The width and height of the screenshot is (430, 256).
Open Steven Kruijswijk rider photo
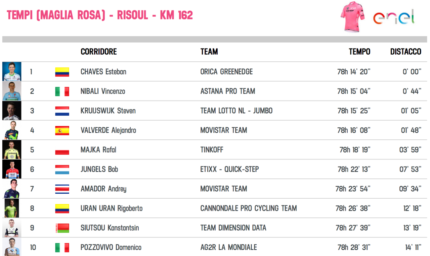tap(12, 111)
